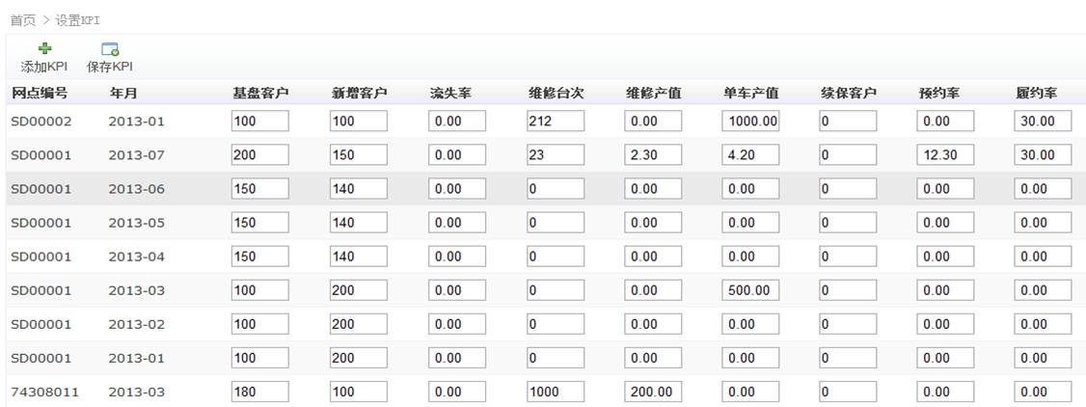
Task: Click the 流失率 column header
Action: tap(450, 94)
